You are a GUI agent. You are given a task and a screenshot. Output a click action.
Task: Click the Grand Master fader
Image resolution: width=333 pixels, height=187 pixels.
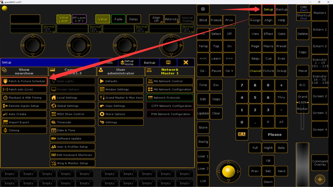(x=302, y=114)
